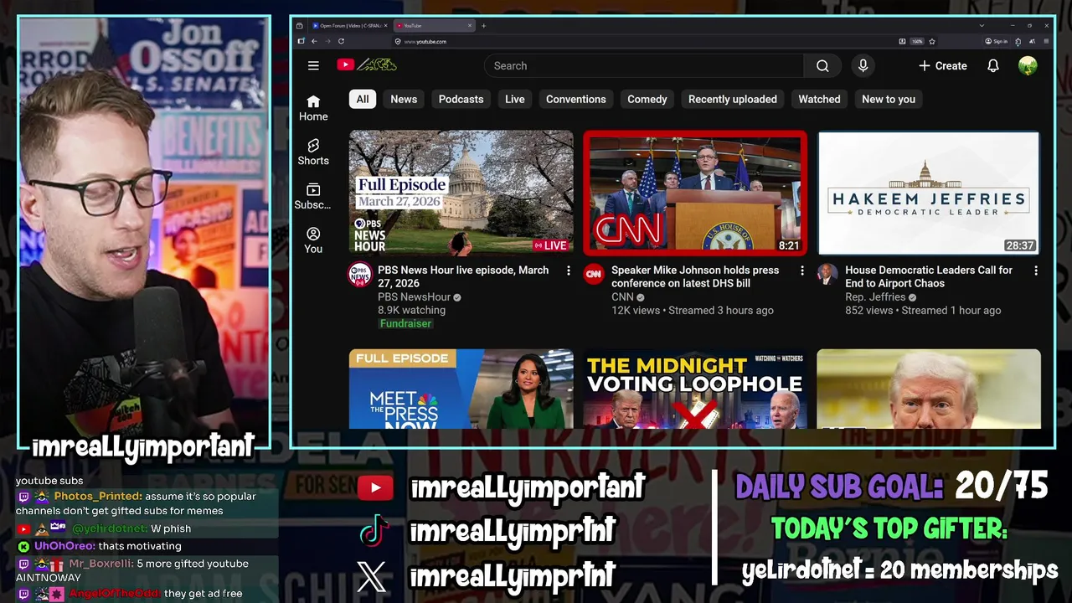This screenshot has width=1072, height=603.
Task: Reload the page with browser refresh icon
Action: tap(341, 41)
